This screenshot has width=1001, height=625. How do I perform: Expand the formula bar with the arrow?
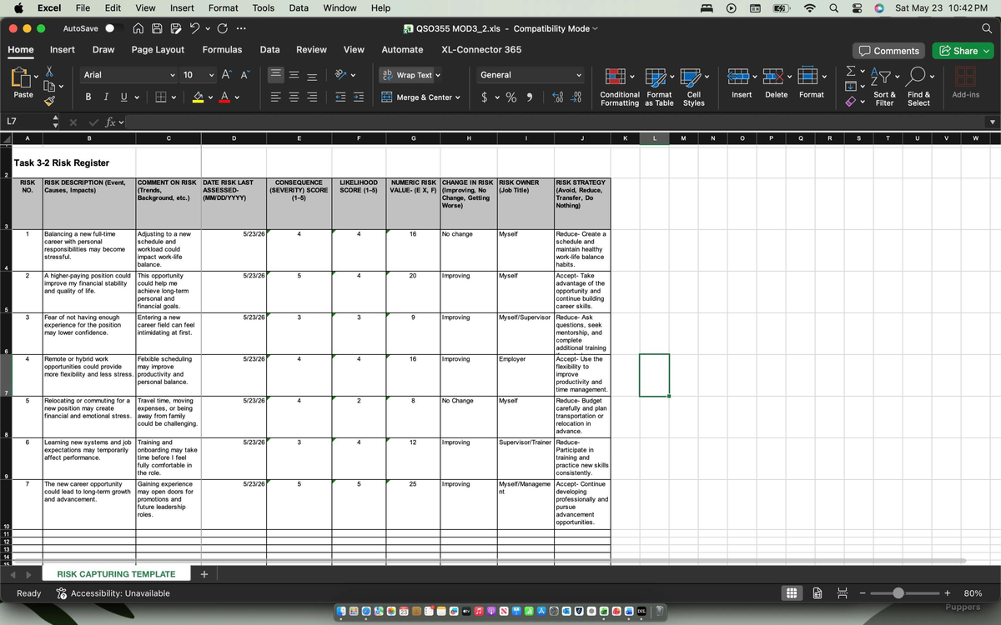pyautogui.click(x=992, y=122)
